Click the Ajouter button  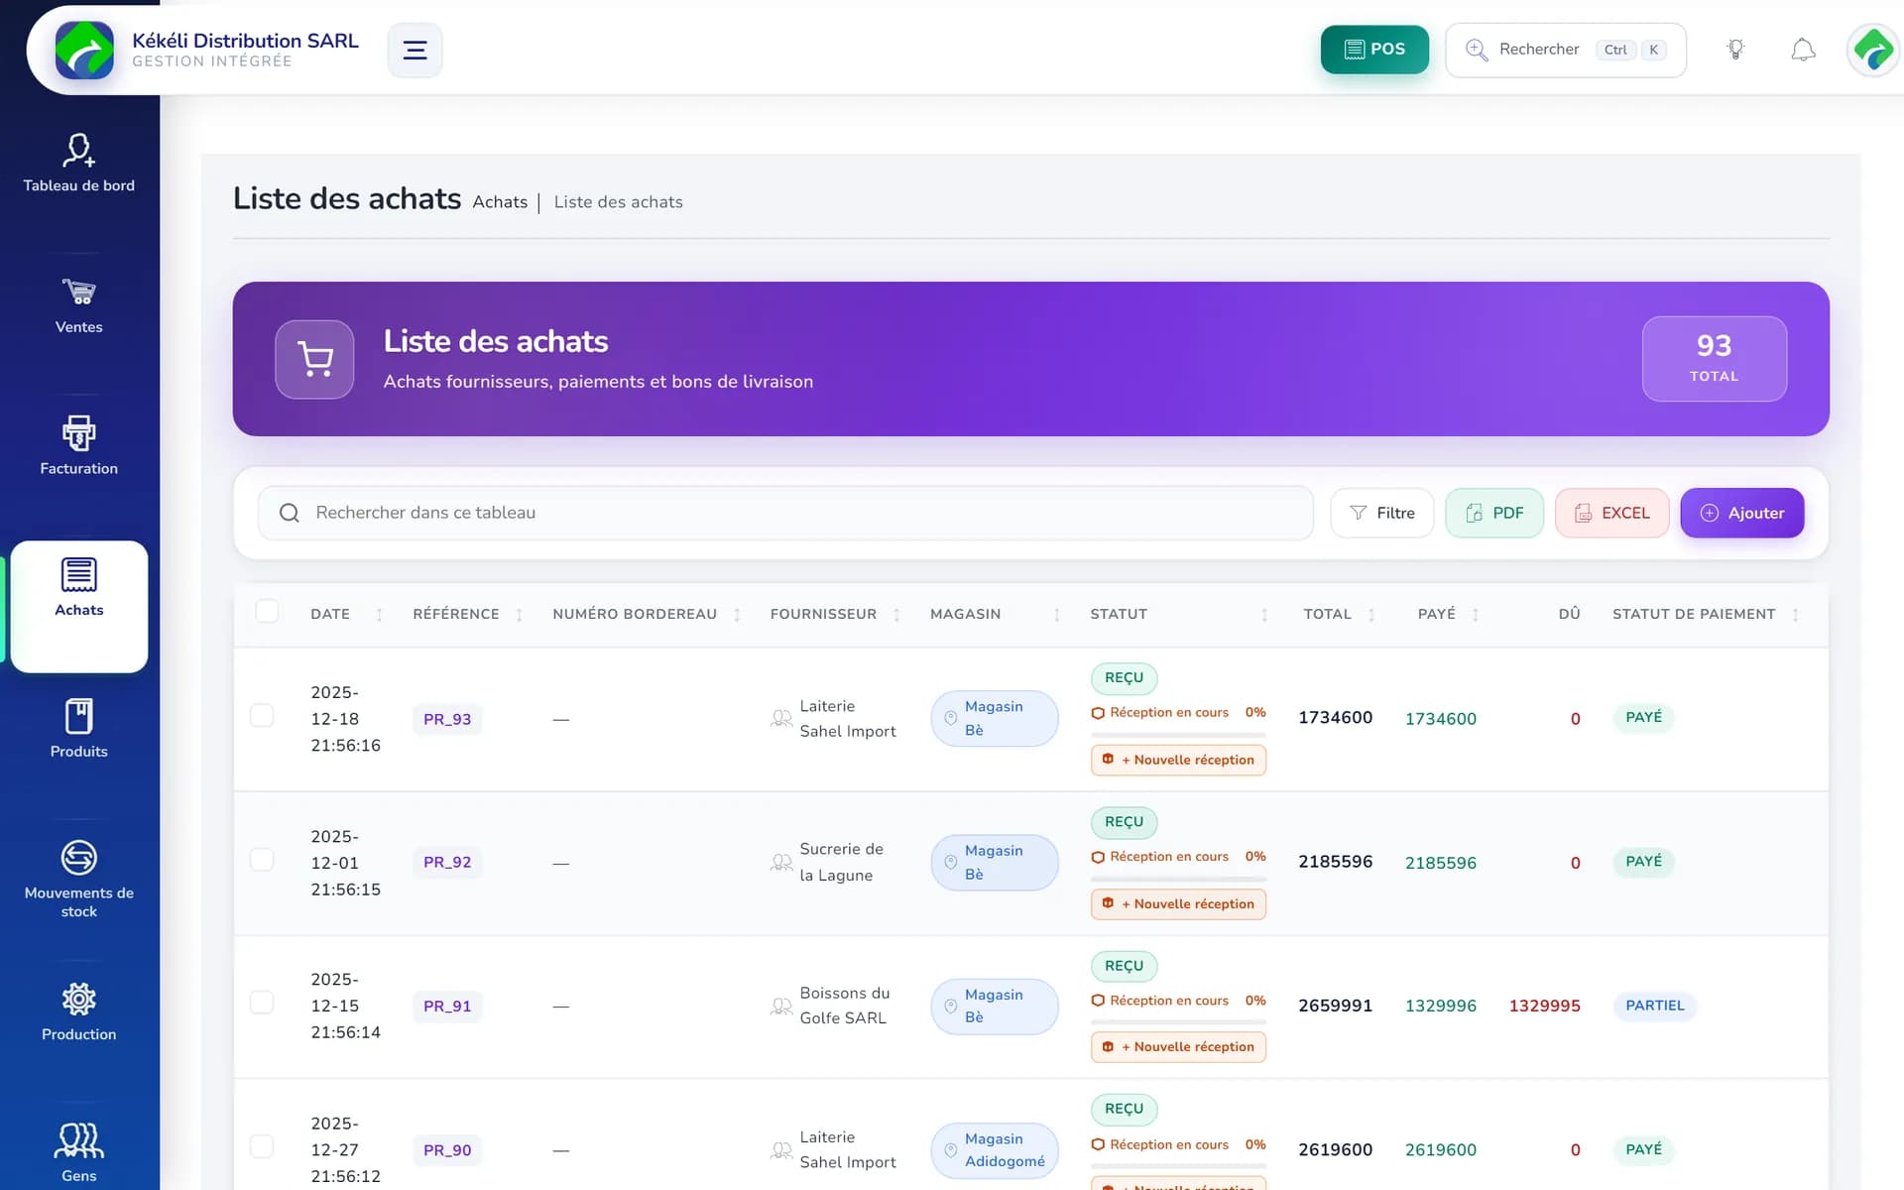(x=1741, y=513)
